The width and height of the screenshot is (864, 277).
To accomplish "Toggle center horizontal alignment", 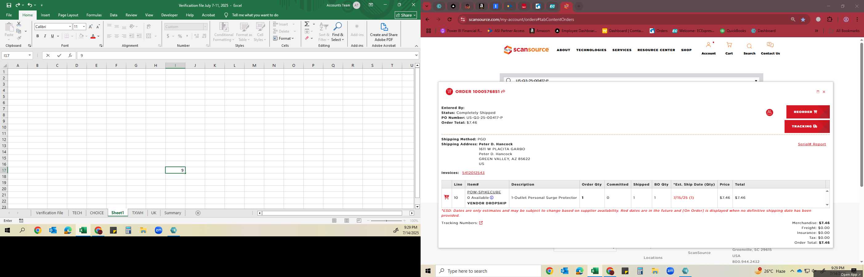I will [x=116, y=36].
